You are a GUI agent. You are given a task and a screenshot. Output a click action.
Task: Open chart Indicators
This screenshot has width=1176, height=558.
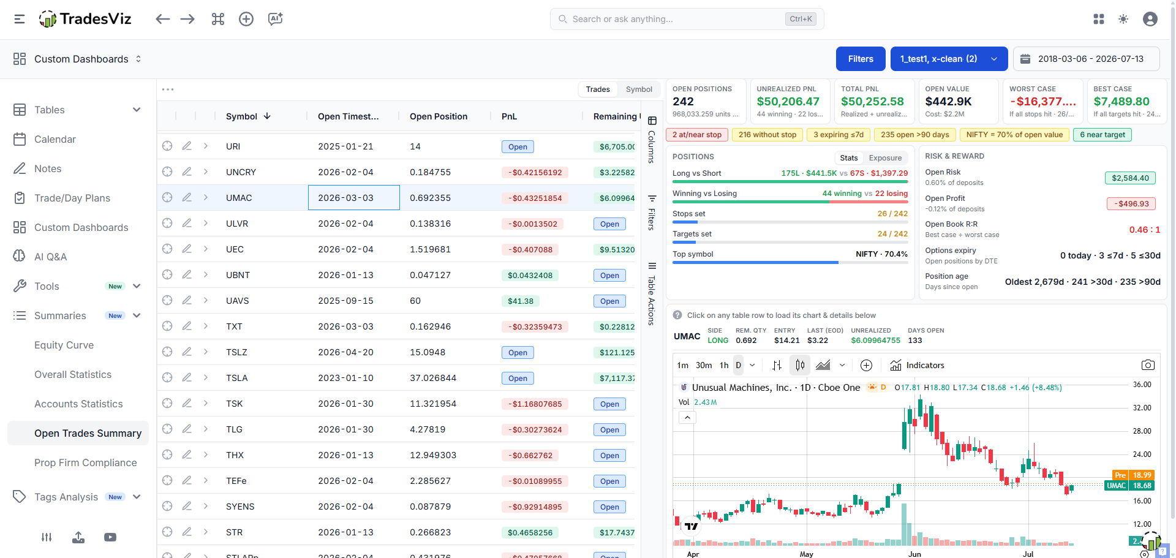click(x=917, y=365)
